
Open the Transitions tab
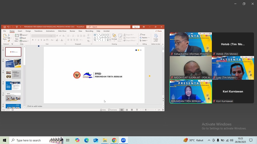38,31
